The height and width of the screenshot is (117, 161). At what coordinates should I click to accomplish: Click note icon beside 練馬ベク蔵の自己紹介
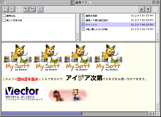(x=83, y=20)
